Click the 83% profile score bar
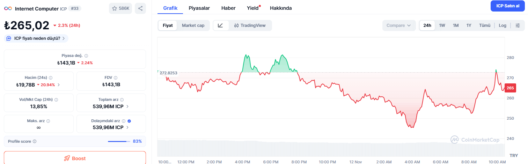528x164 pixels. point(119,141)
